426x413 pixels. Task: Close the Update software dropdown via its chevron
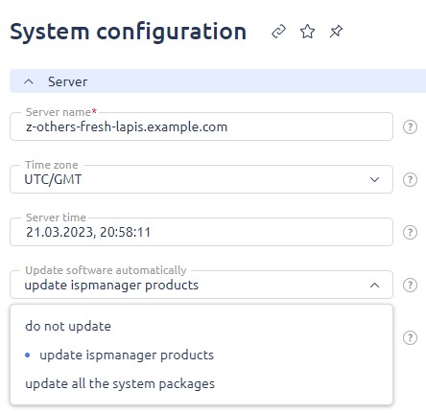point(374,285)
